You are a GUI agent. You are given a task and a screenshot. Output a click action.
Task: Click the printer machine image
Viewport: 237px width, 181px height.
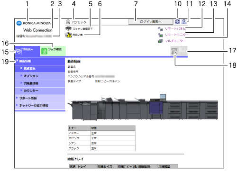[x=143, y=107]
